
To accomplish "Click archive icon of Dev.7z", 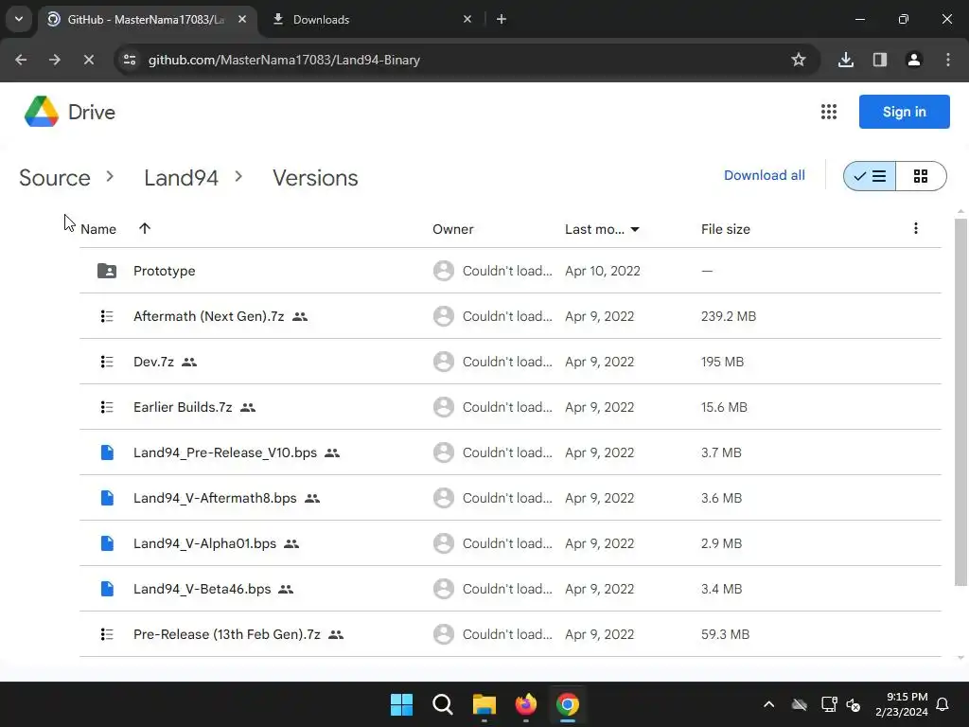I will tap(107, 362).
